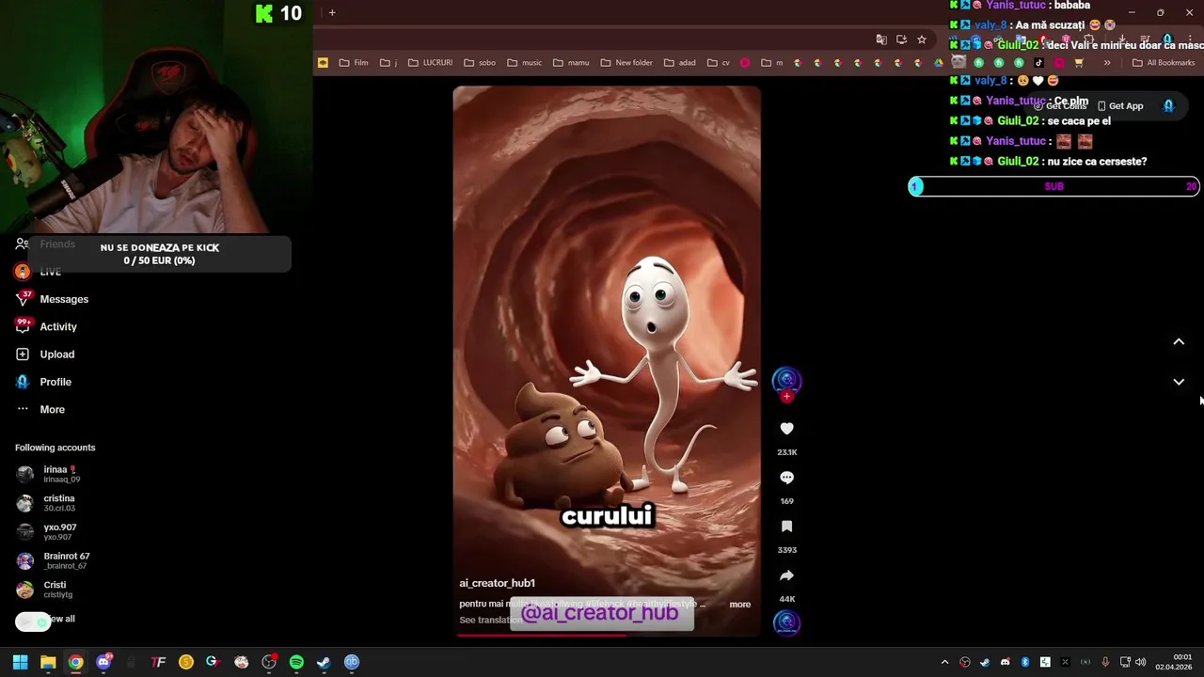Click translate page icon in address bar
Image resolution: width=1204 pixels, height=677 pixels.
(x=881, y=39)
